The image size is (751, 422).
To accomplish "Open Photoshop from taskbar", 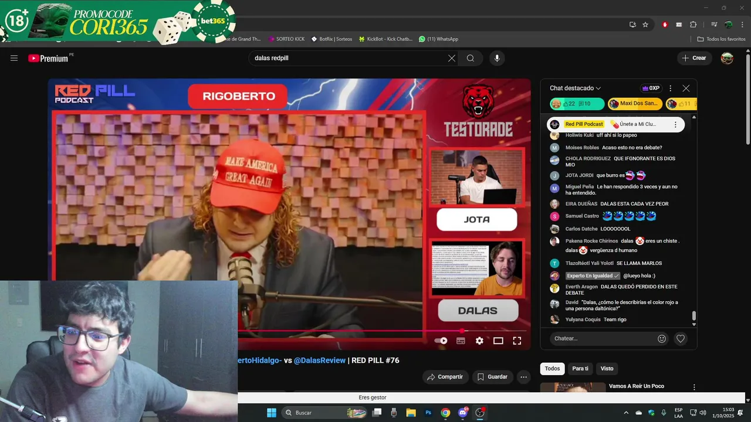I will point(428,413).
